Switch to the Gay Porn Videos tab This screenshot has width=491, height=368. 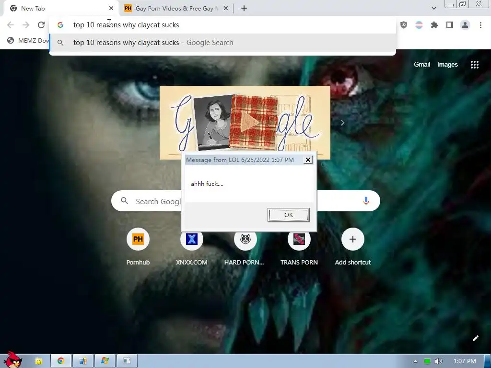click(176, 9)
